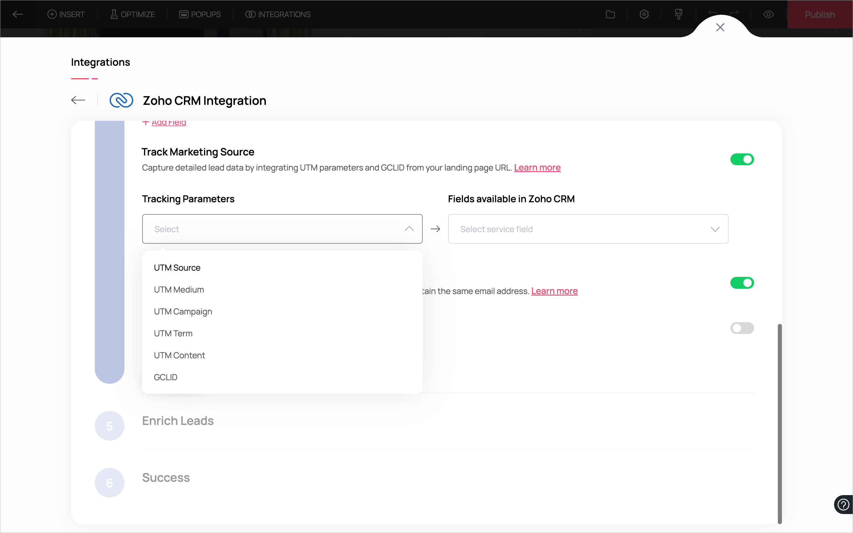Open the help question mark icon

pos(843,505)
